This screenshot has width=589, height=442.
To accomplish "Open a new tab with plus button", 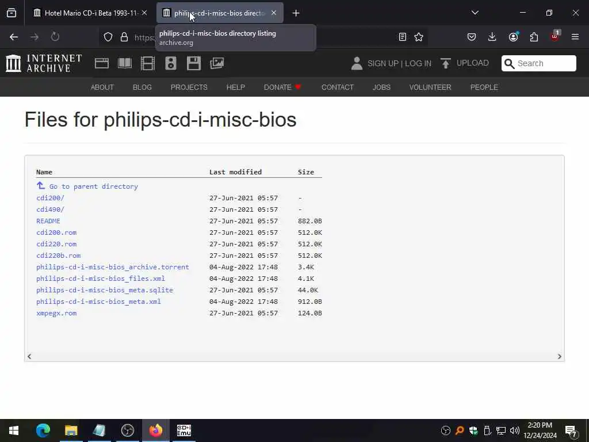I will pos(296,13).
